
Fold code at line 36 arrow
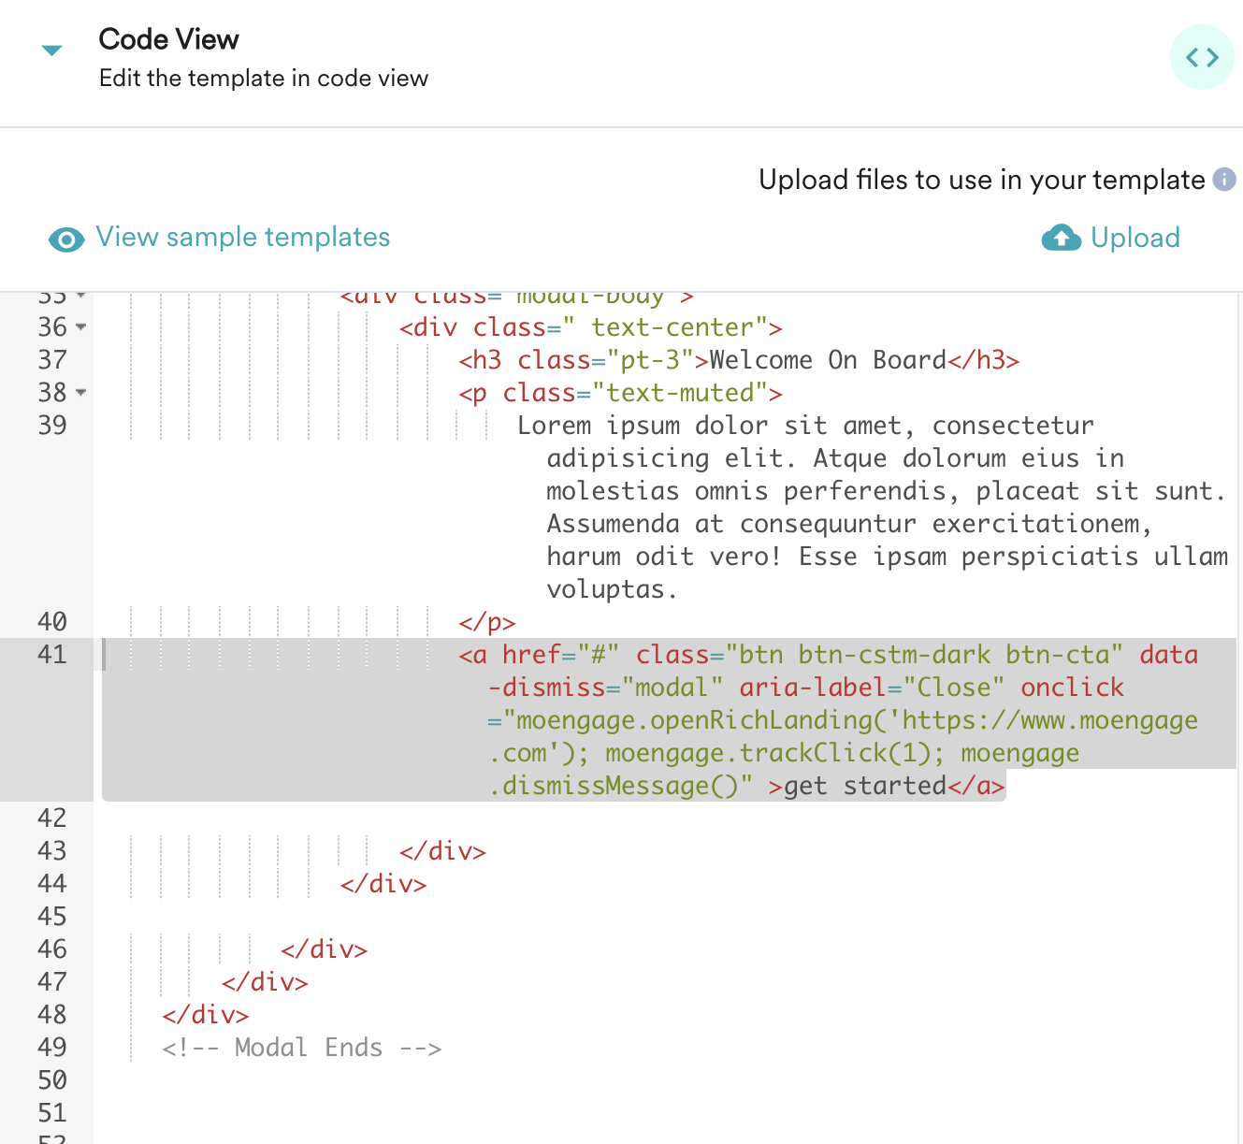81,327
